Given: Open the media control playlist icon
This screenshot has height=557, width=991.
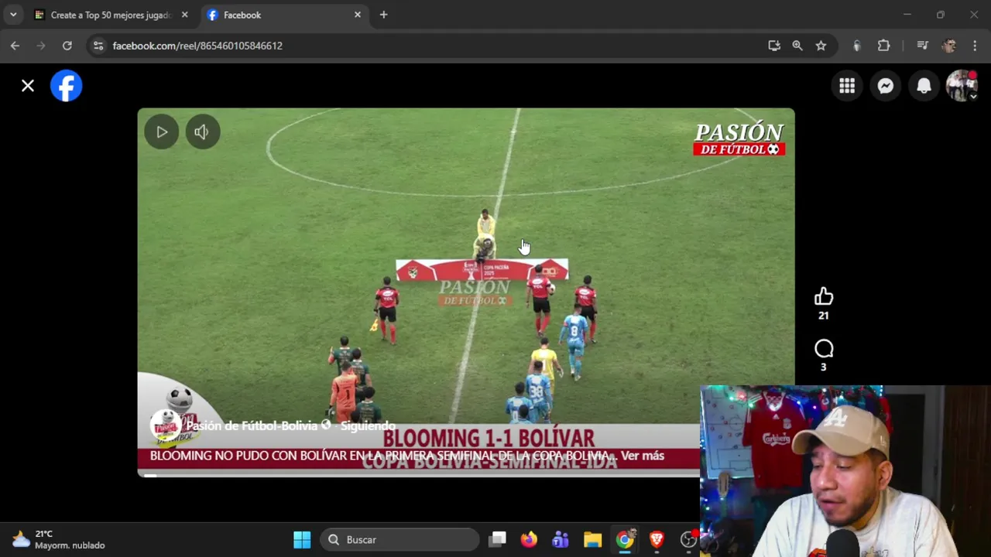Looking at the screenshot, I should 922,46.
